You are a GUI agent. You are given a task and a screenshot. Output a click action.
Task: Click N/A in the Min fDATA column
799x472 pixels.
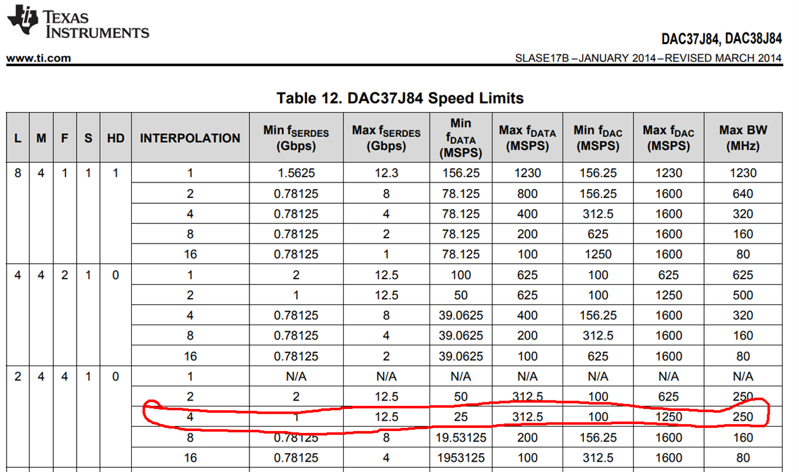coord(461,377)
